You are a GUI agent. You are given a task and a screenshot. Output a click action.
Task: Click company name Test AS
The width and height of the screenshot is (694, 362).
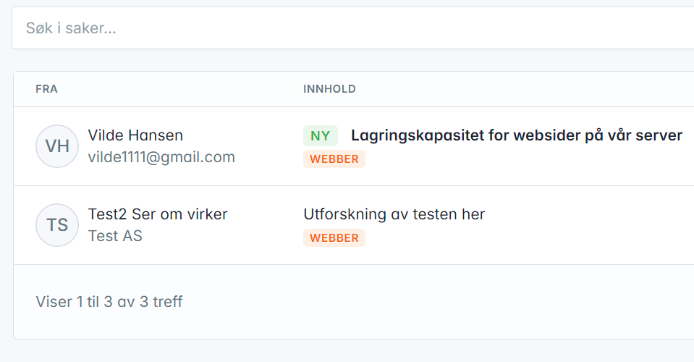coord(115,236)
